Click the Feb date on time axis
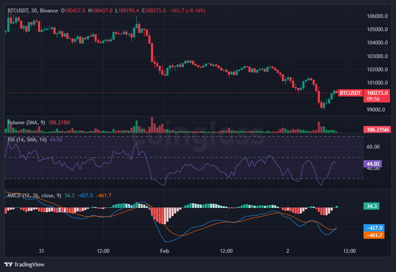 tap(165, 251)
